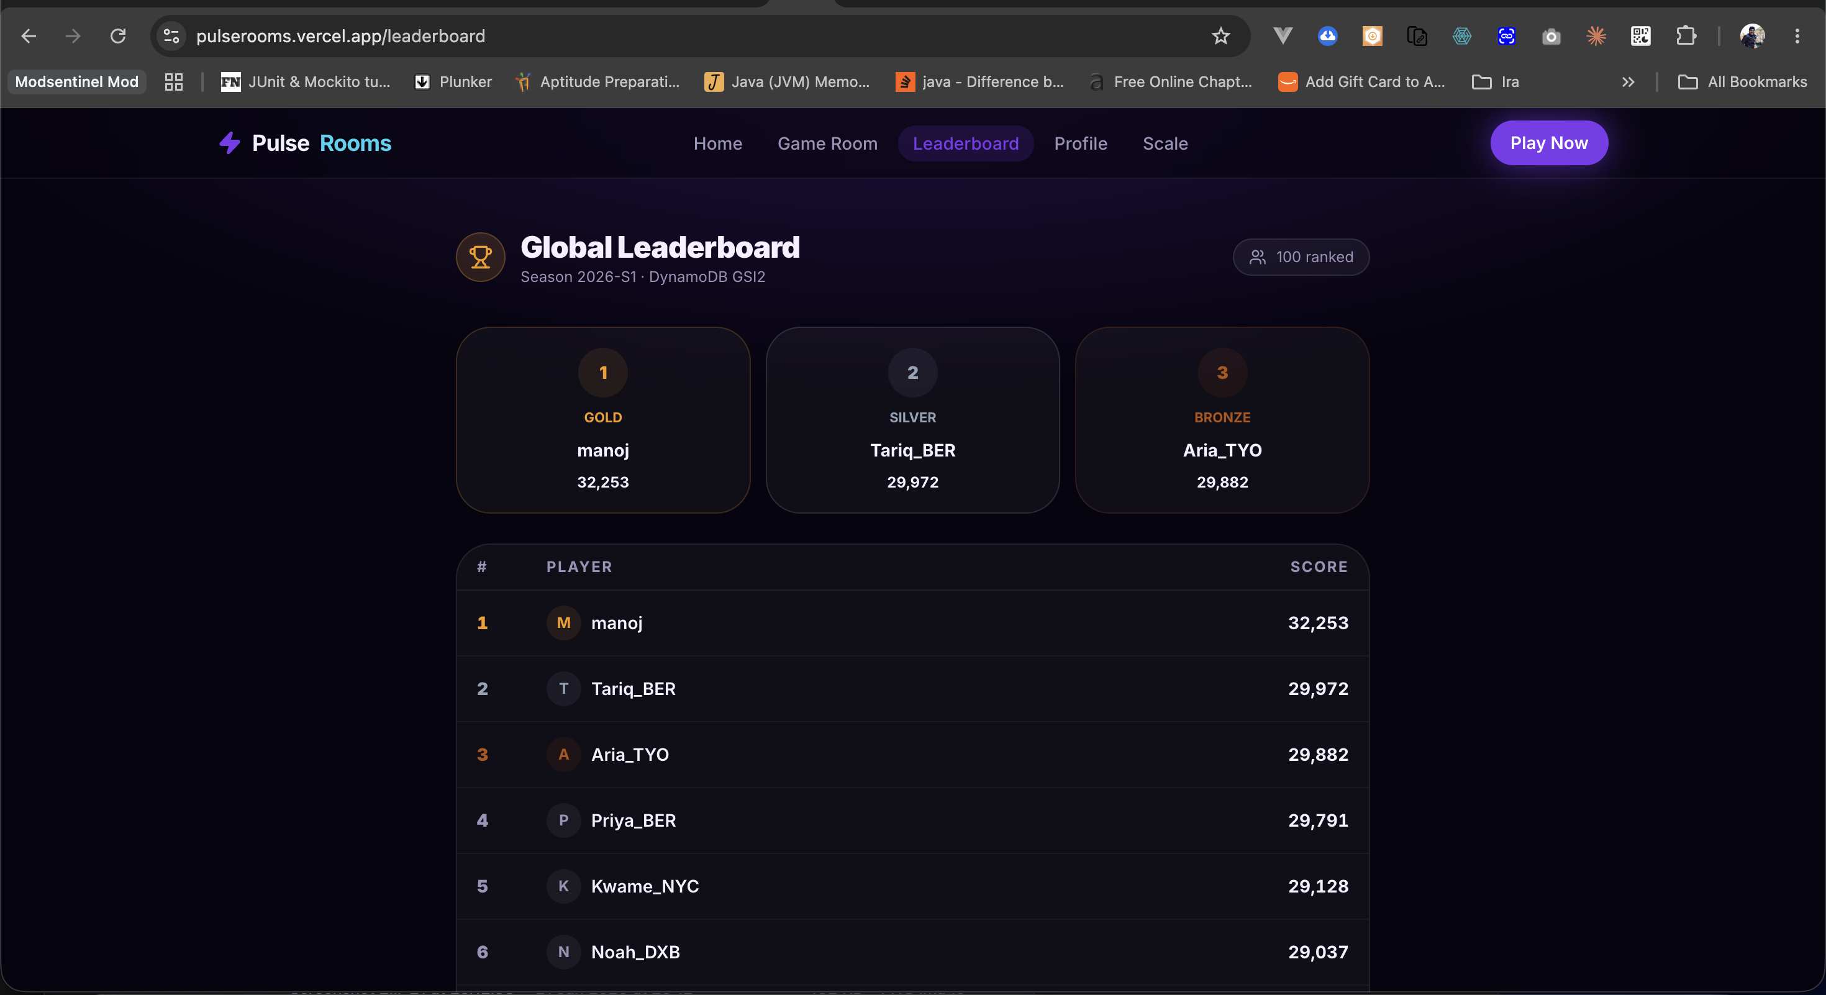Open the All Bookmarks folder
This screenshot has width=1826, height=995.
tap(1742, 82)
